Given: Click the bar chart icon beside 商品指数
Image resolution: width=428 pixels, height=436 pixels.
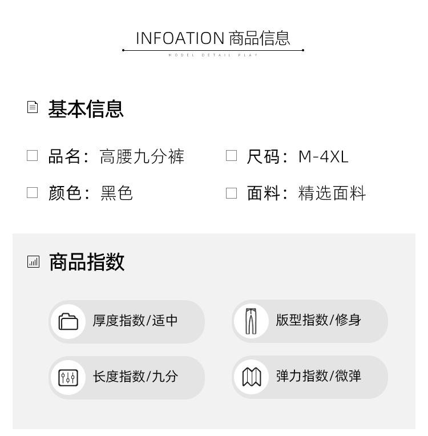Looking at the screenshot, I should click(x=33, y=262).
